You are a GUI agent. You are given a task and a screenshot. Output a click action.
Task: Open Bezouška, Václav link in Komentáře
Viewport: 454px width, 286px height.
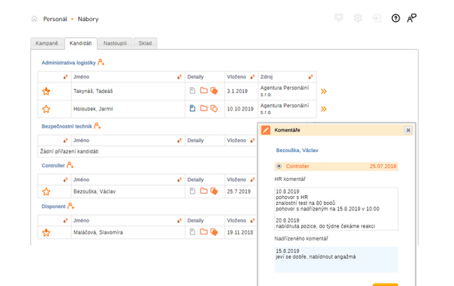pyautogui.click(x=297, y=151)
